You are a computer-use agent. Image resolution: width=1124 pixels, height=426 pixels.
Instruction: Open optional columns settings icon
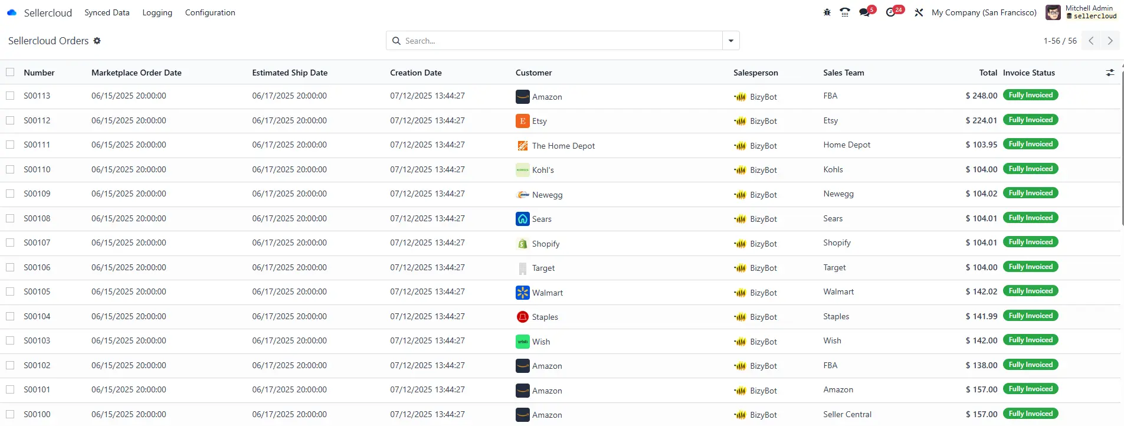1110,73
